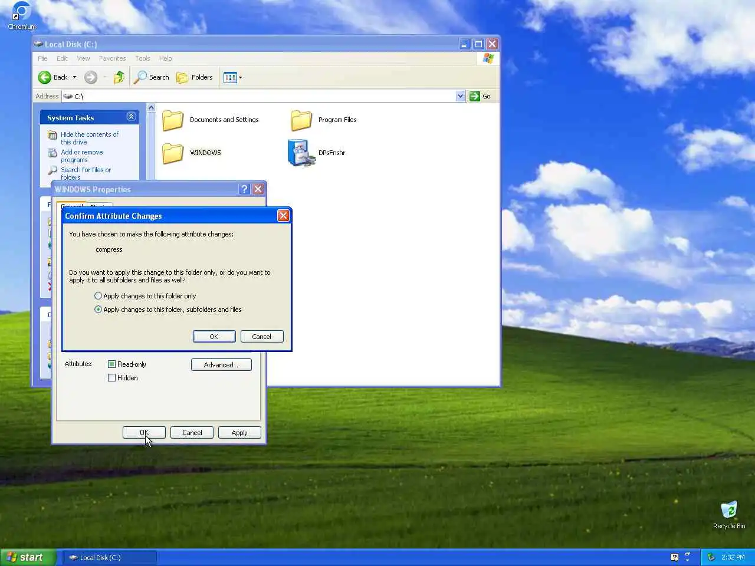755x566 pixels.
Task: Open the Chromium desktop shortcut
Action: coord(22,16)
